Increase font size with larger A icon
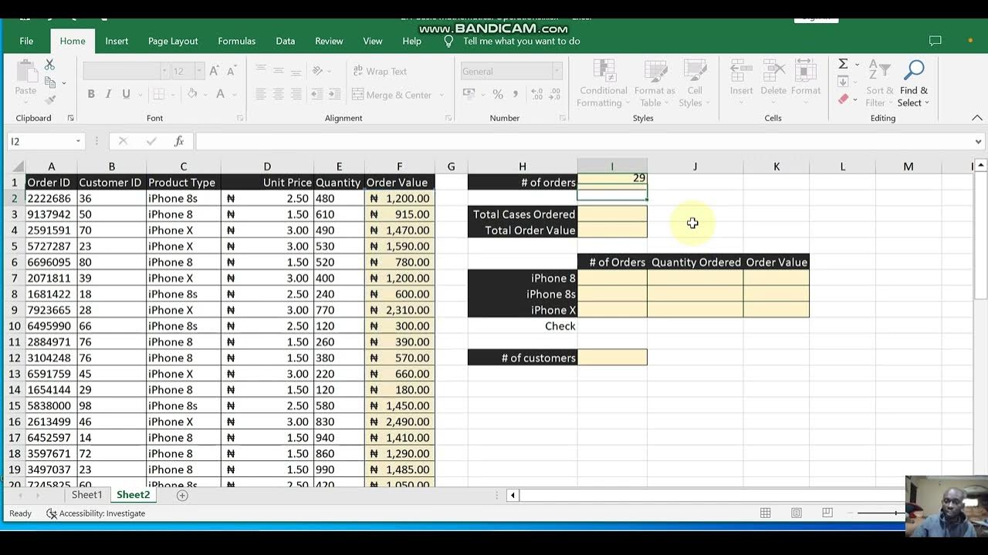The height and width of the screenshot is (555, 988). pos(215,71)
